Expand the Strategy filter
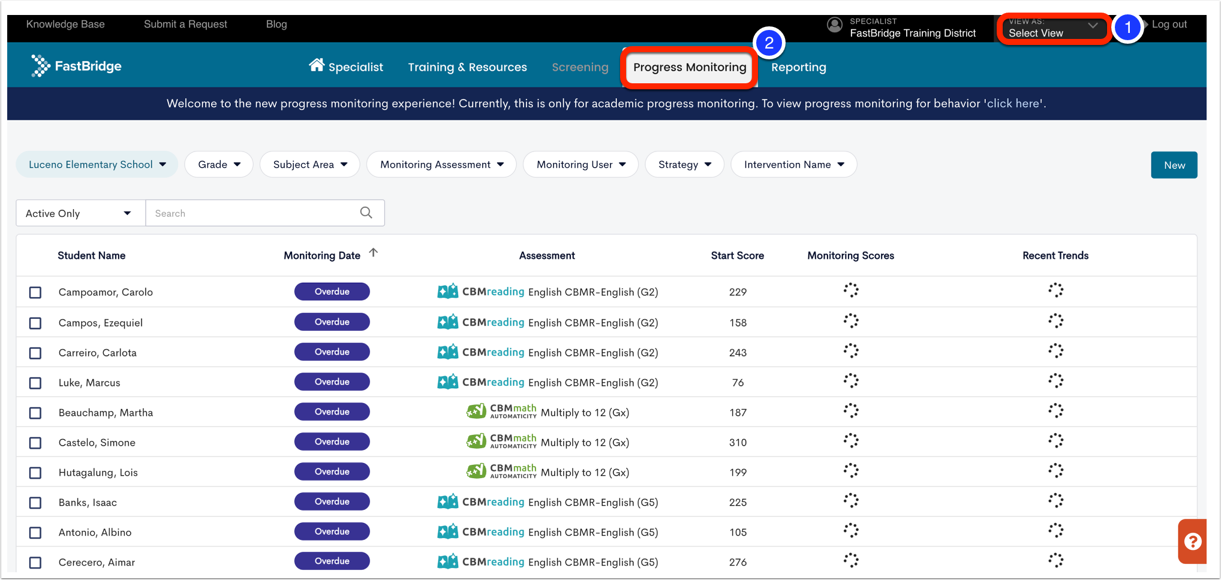Image resolution: width=1221 pixels, height=580 pixels. pos(684,164)
